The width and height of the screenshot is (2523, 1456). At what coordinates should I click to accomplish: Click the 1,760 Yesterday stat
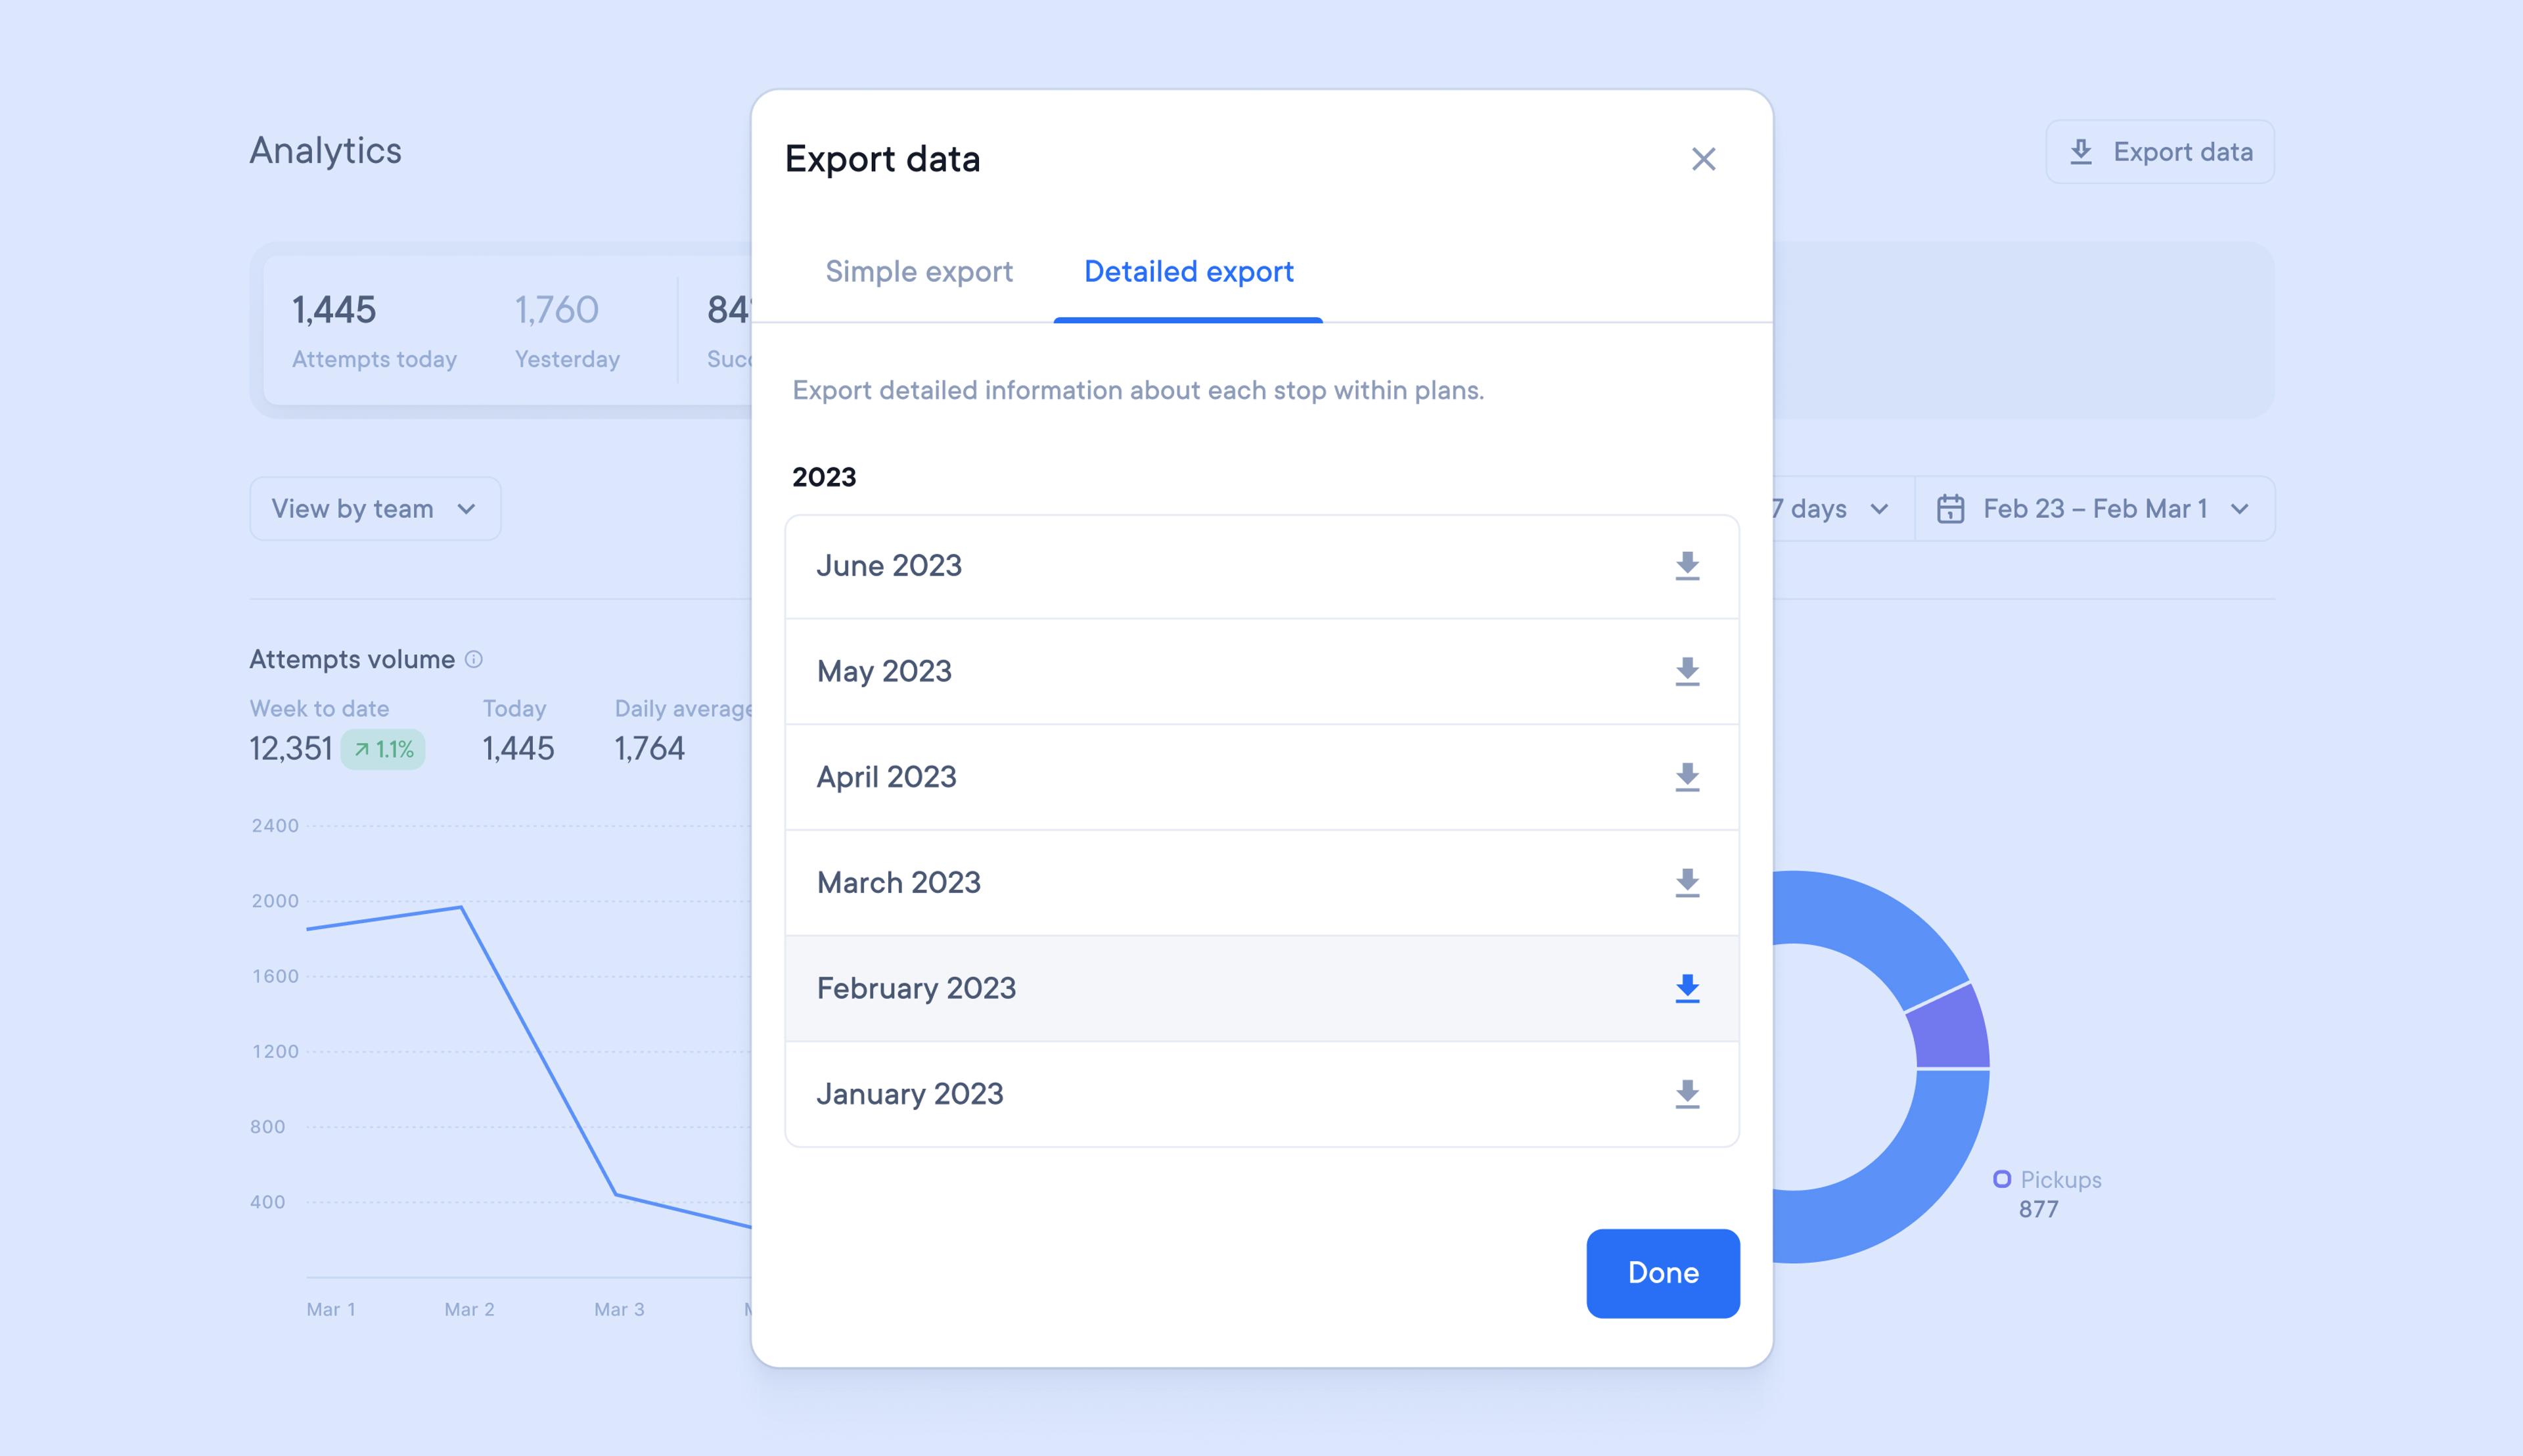pyautogui.click(x=567, y=331)
